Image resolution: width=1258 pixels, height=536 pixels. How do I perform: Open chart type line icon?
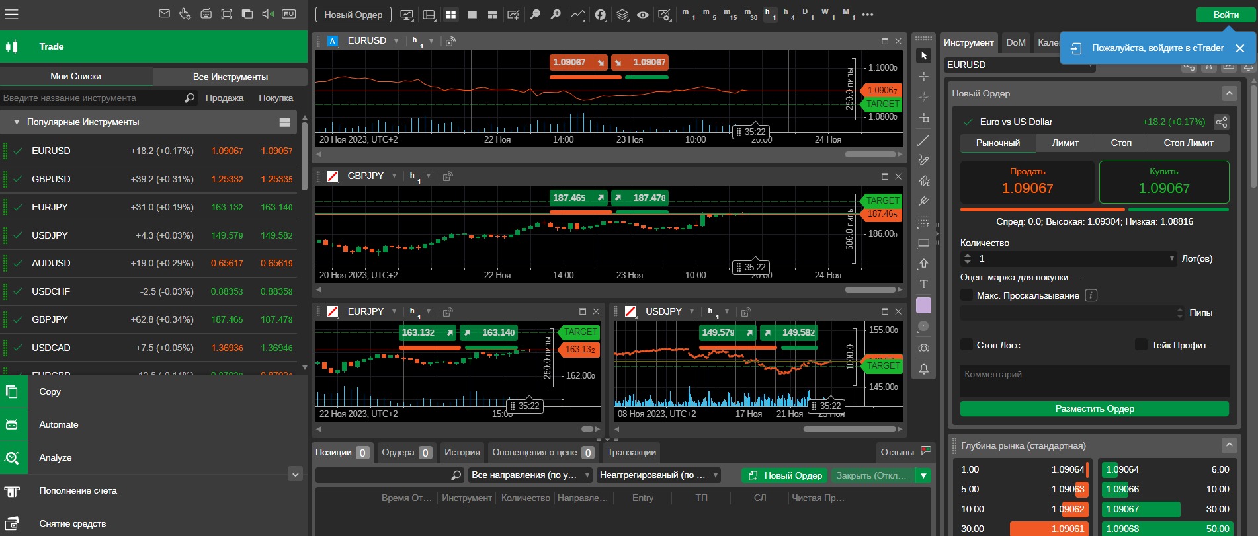577,15
